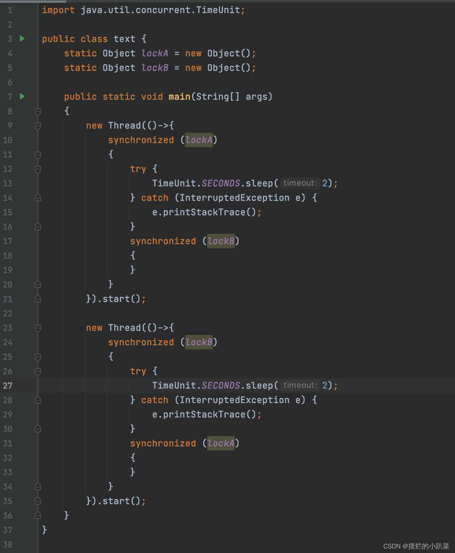This screenshot has height=553, width=455.
Task: Click the try keyword on line 12
Action: point(138,169)
